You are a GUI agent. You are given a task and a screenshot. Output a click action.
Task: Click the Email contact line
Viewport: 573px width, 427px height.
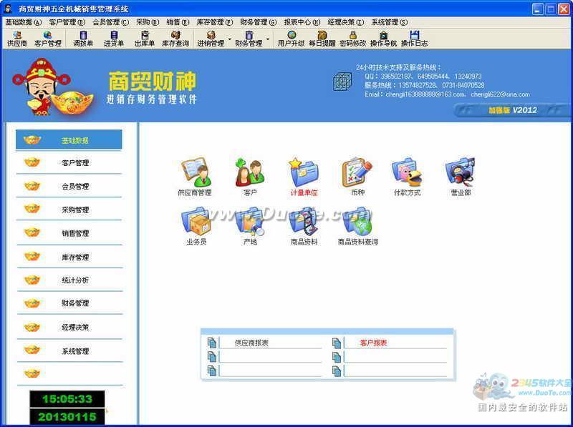(x=447, y=94)
